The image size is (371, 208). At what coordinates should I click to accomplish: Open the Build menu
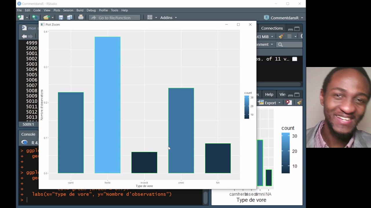(80, 10)
